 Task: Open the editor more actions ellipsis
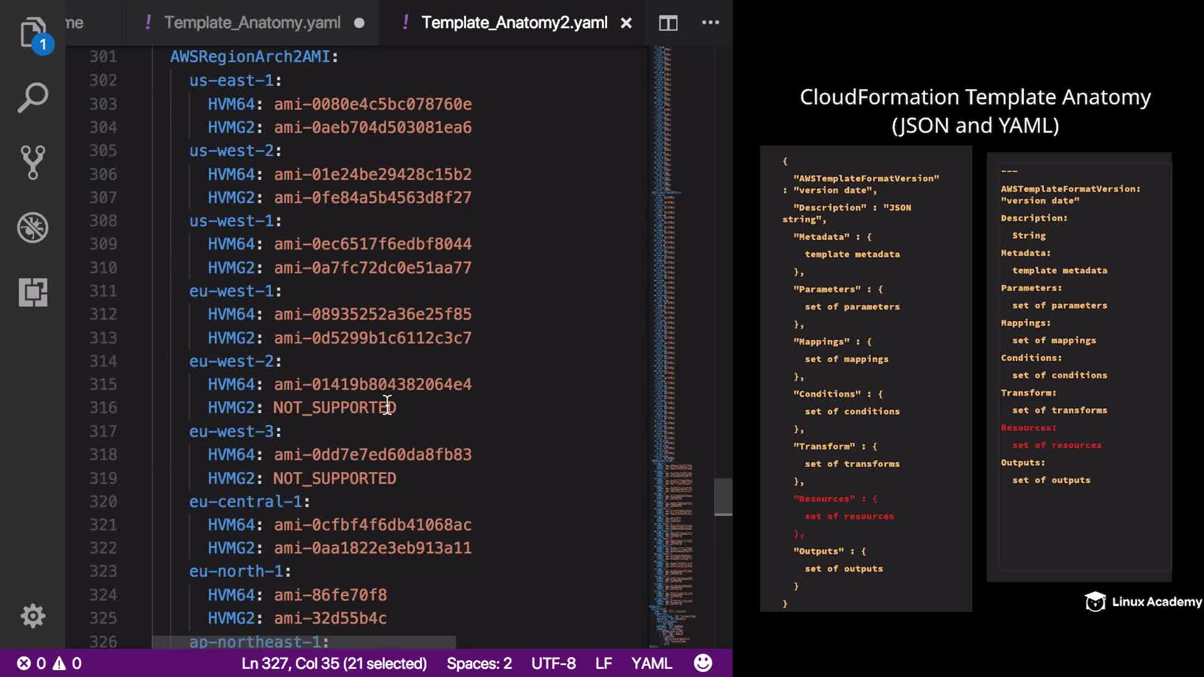coord(710,23)
